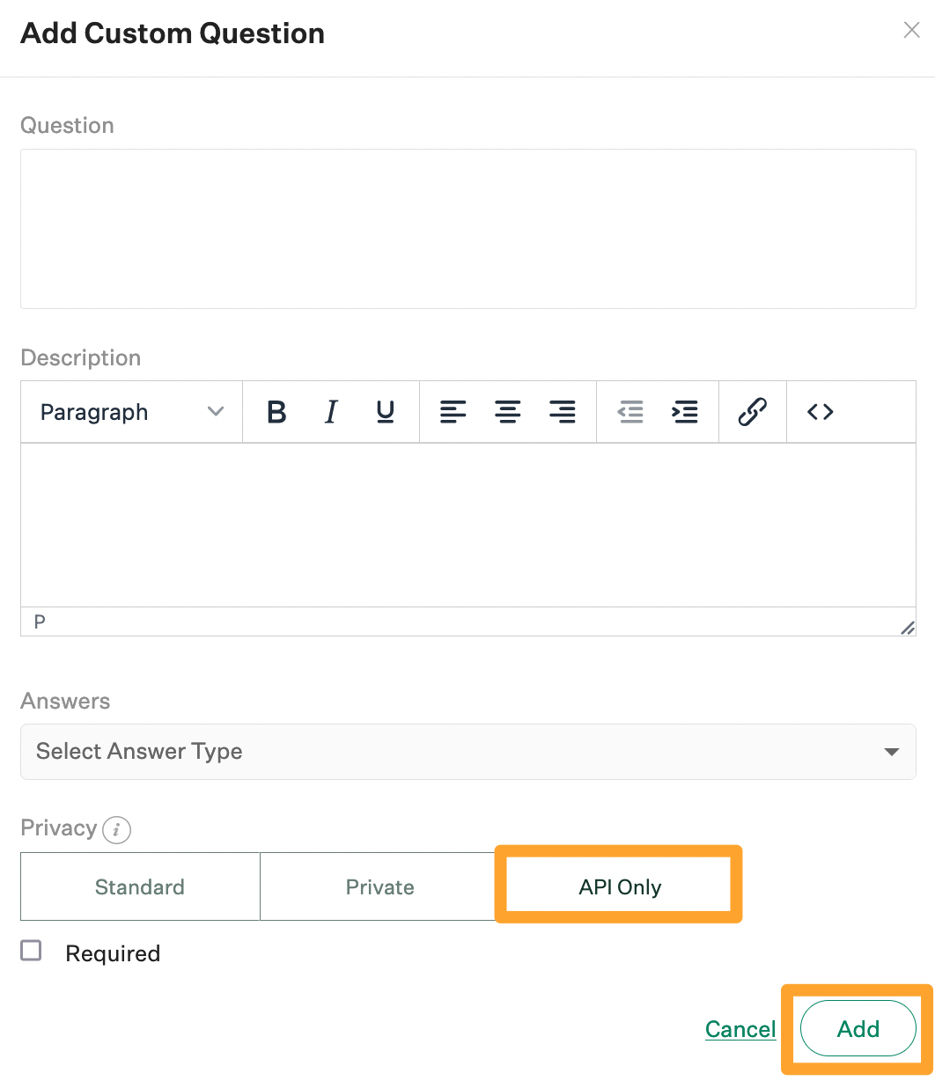Align description text to the left
The height and width of the screenshot is (1081, 935).
[453, 412]
